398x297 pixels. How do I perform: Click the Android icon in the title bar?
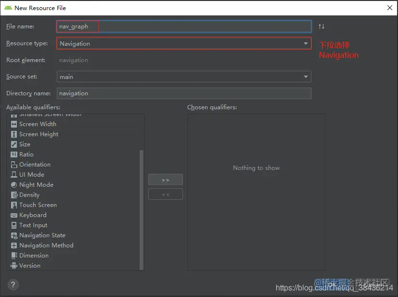click(x=8, y=8)
